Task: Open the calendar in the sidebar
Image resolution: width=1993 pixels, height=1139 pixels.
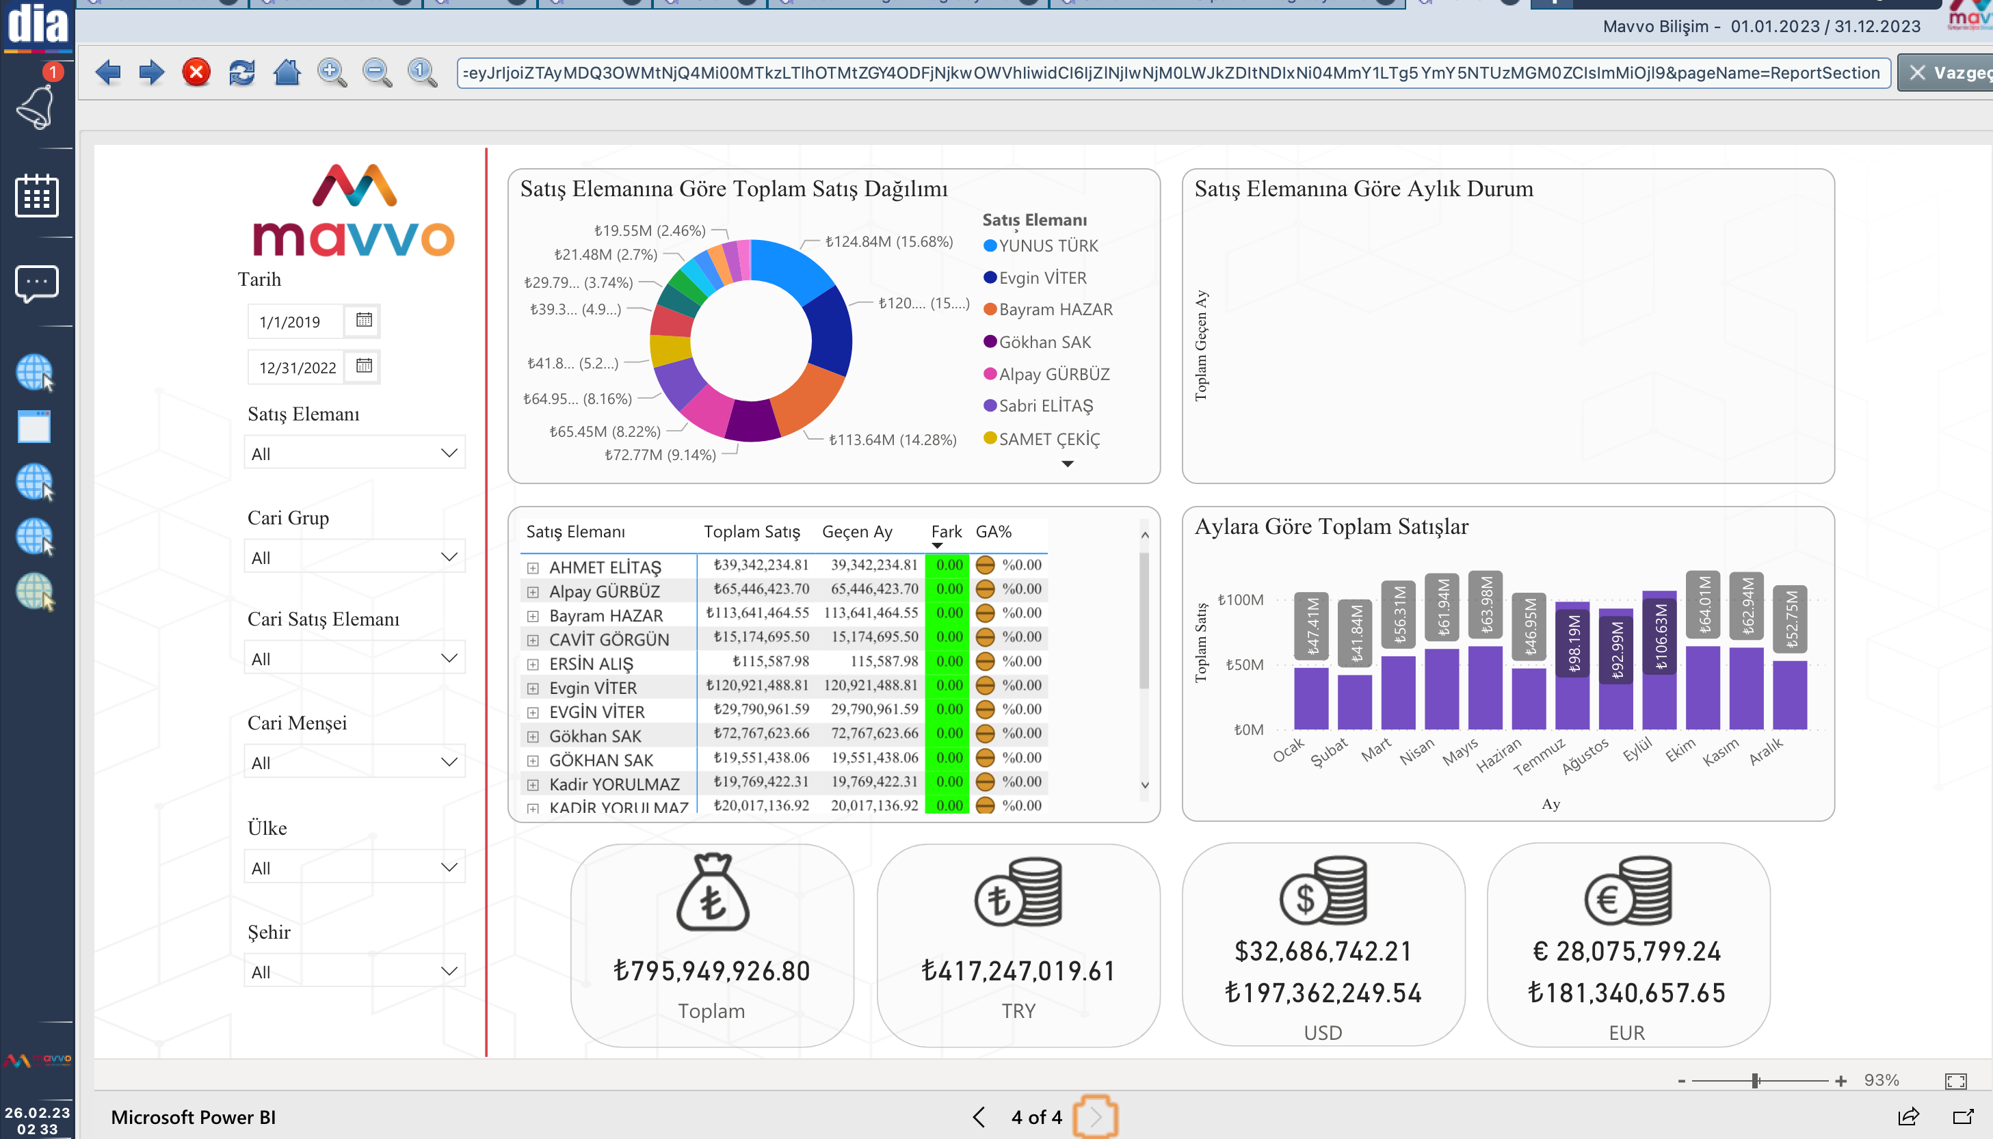Action: coord(36,195)
